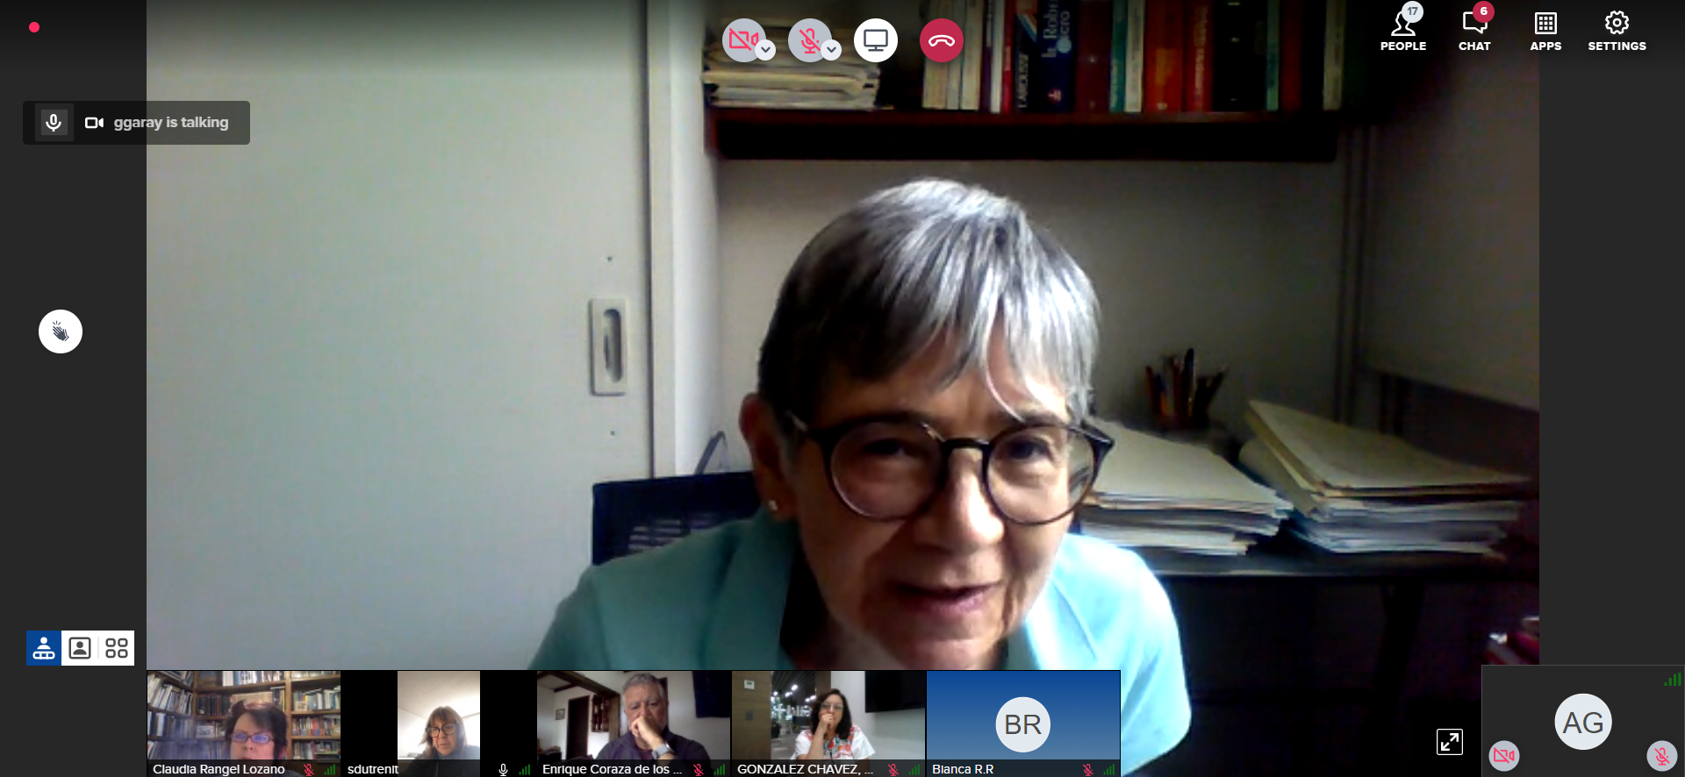Screen dimensions: 1685x777
Task: Click 'ggaray is talking' label
Action: [171, 123]
